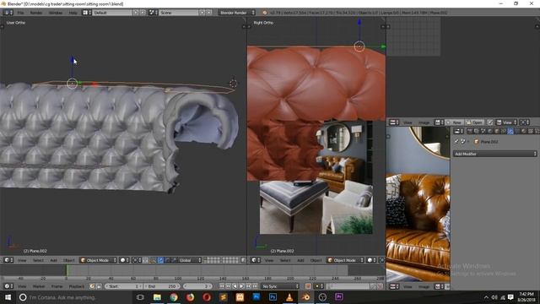The width and height of the screenshot is (540, 304).
Task: Toggle image editor pin checkbox icon
Action: pos(489,122)
